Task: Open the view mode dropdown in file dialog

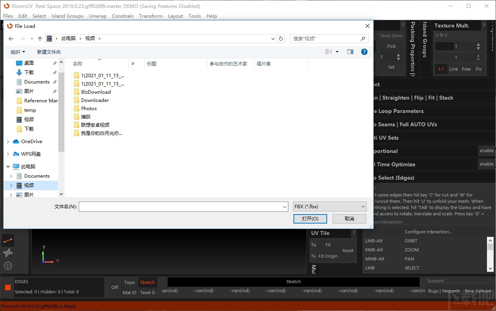Action: pos(337,51)
